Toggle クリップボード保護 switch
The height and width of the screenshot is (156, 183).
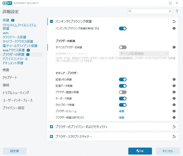[x=123, y=105]
